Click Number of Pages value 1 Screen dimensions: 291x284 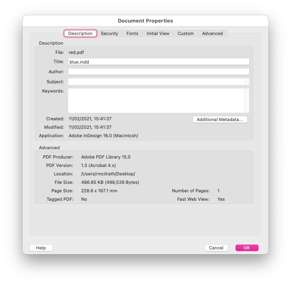pyautogui.click(x=218, y=191)
